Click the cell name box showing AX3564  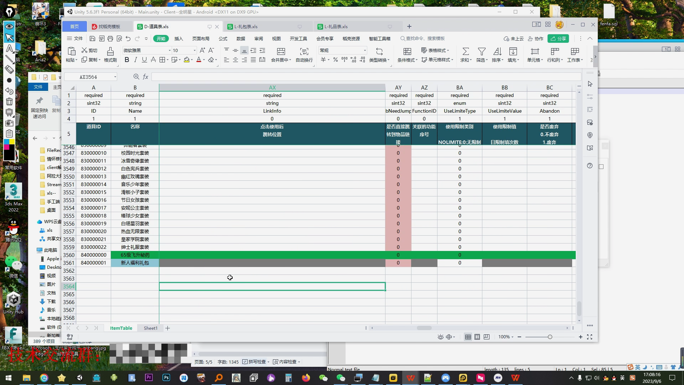(x=88, y=77)
